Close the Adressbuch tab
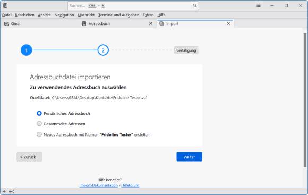The height and width of the screenshot is (195, 308). [151, 23]
